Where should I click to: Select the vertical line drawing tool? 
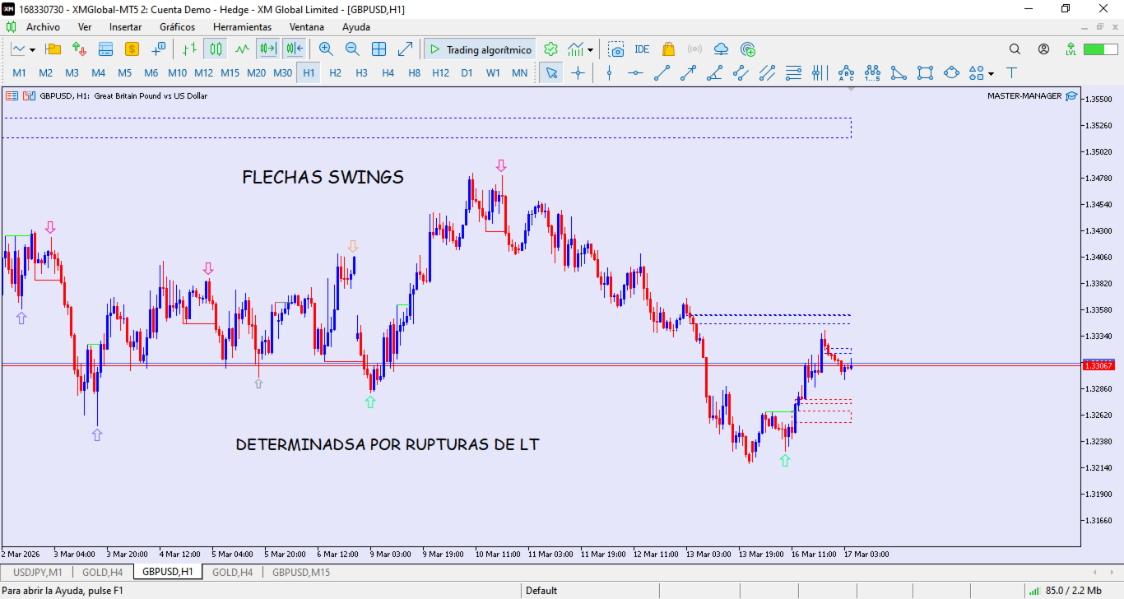coord(609,73)
